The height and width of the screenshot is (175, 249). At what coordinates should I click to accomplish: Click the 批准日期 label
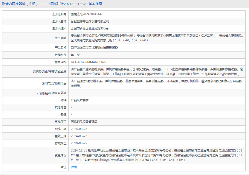pyautogui.click(x=60, y=129)
